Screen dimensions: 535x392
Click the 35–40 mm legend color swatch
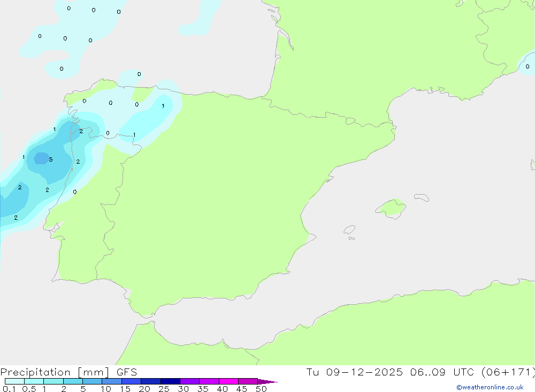coord(209,381)
